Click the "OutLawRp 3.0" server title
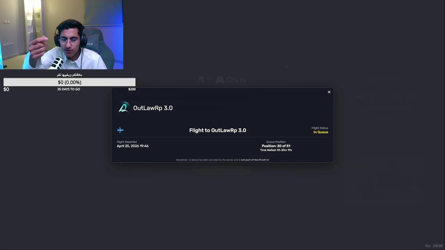This screenshot has height=250, width=445. 153,108
